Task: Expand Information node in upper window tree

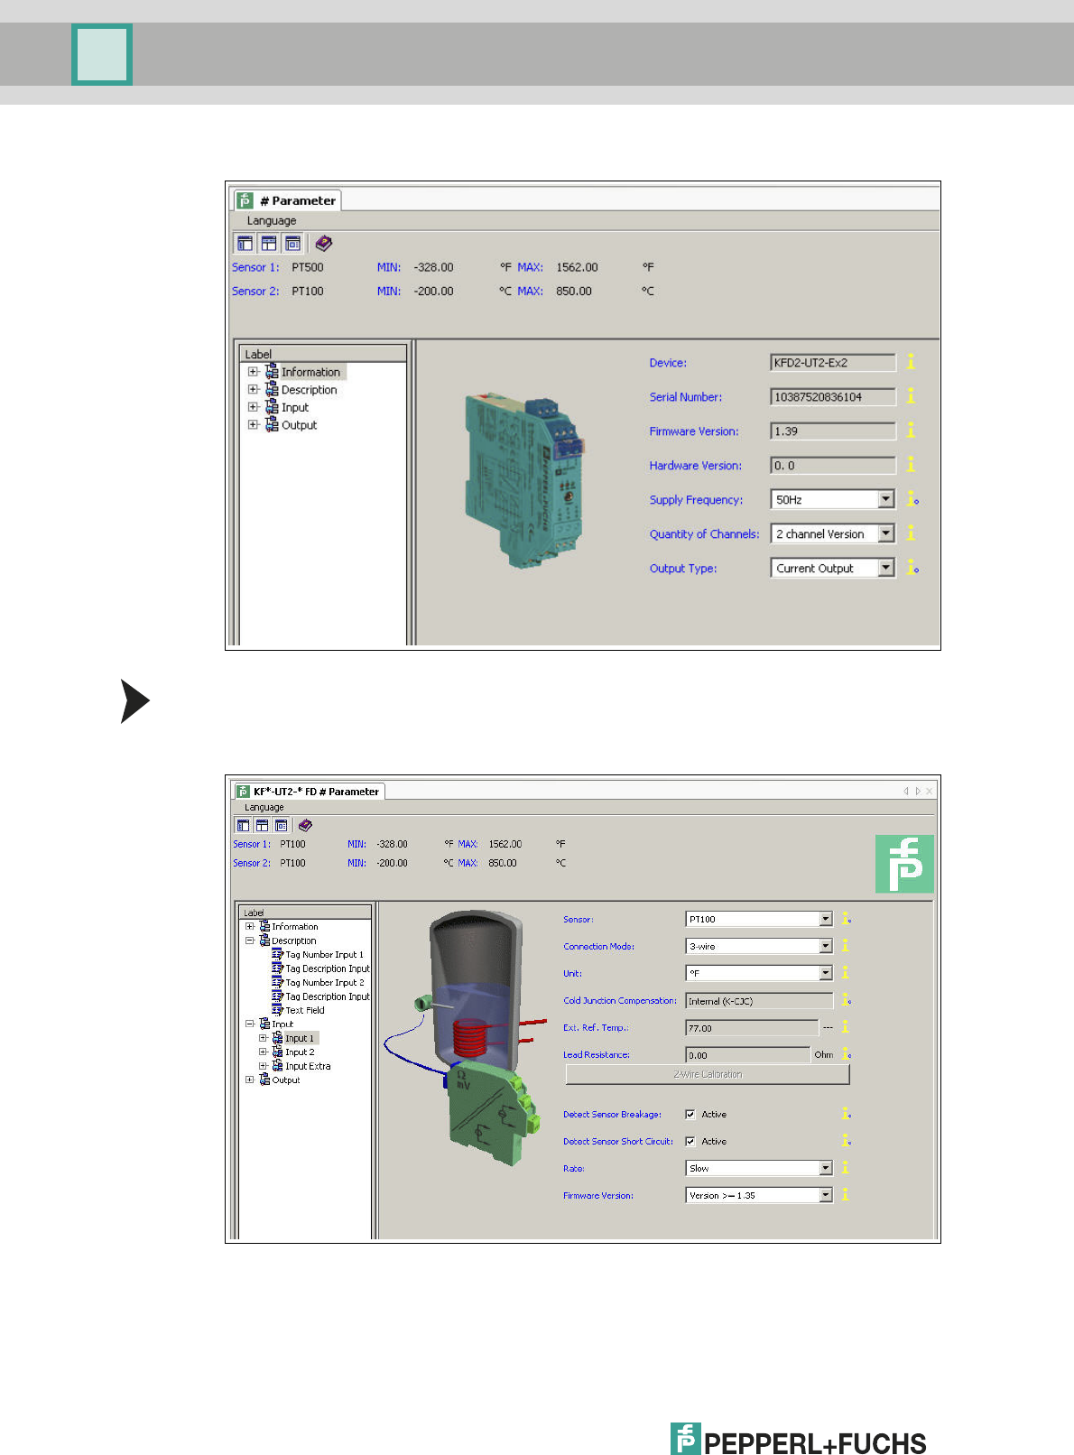Action: tap(253, 372)
